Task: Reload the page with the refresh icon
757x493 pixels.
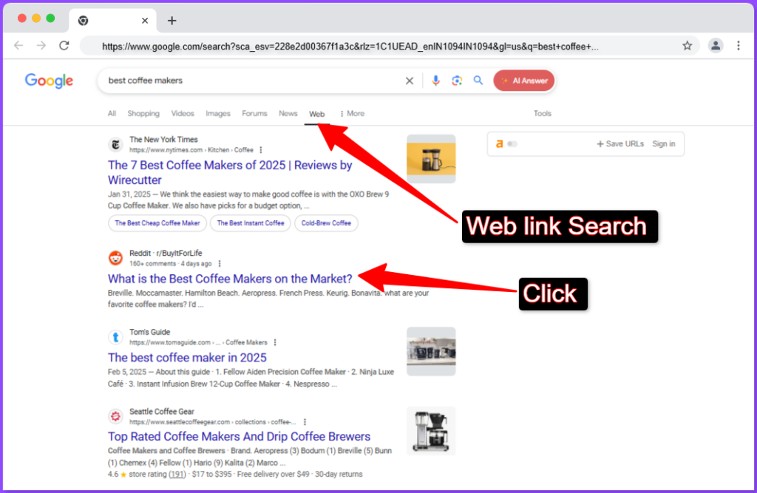Action: (64, 45)
